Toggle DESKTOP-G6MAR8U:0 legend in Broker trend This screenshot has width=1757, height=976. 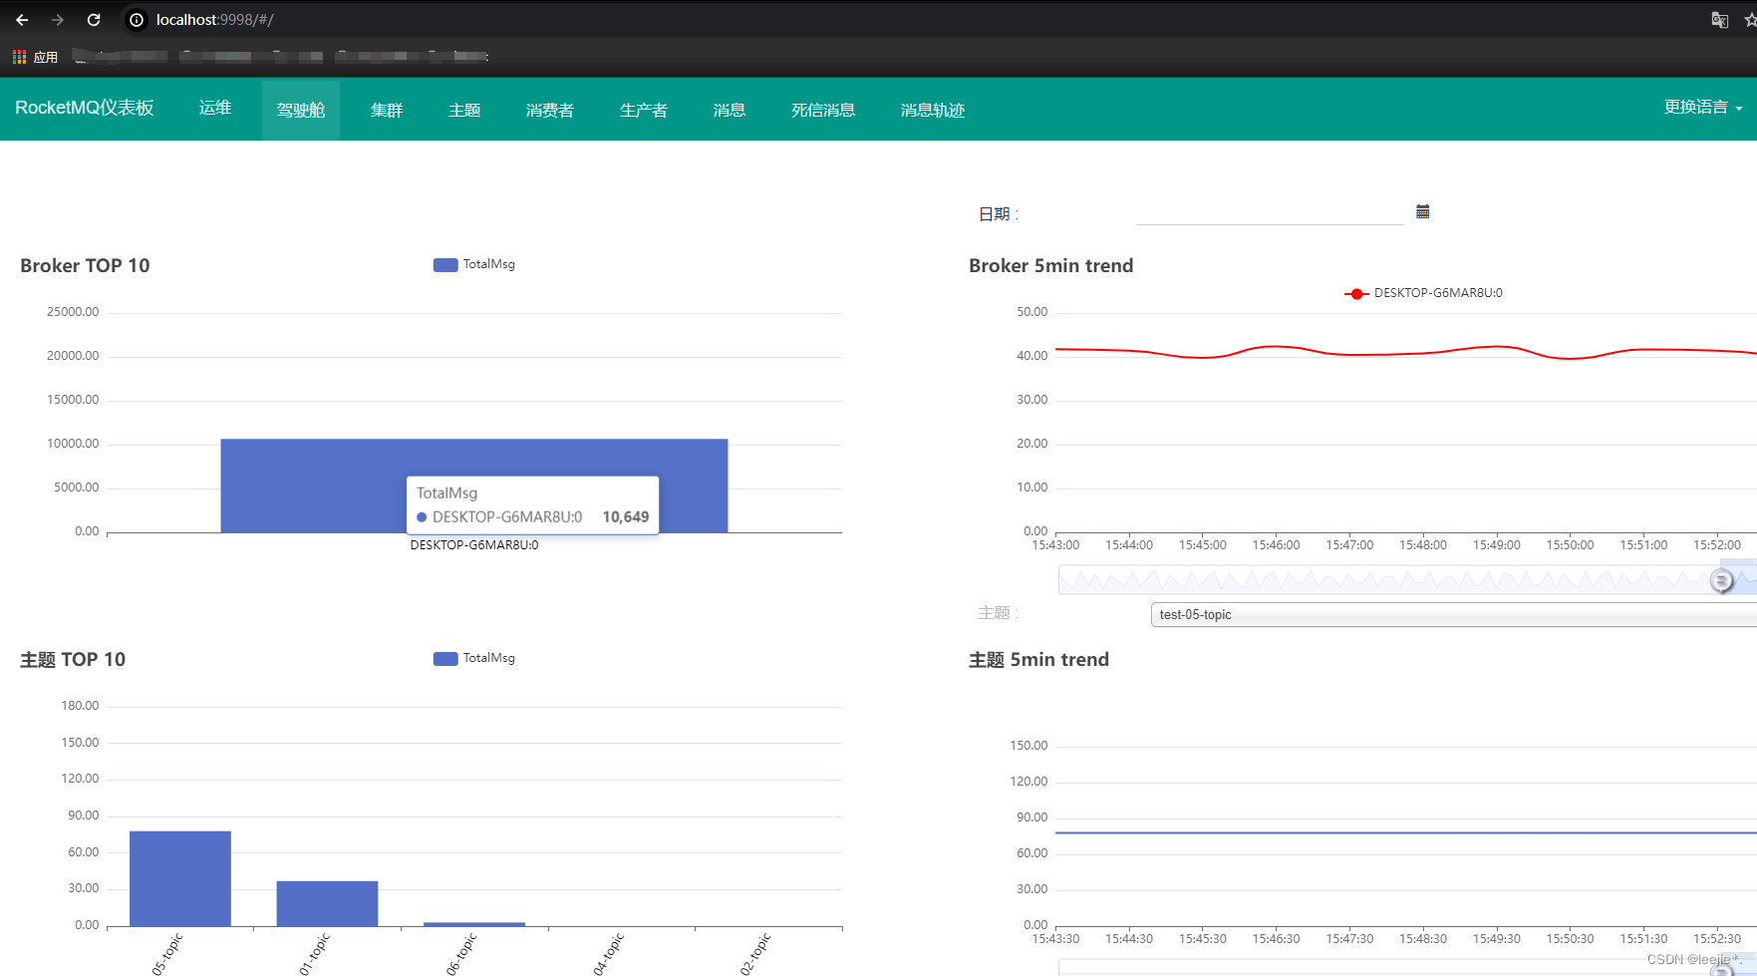coord(1423,293)
